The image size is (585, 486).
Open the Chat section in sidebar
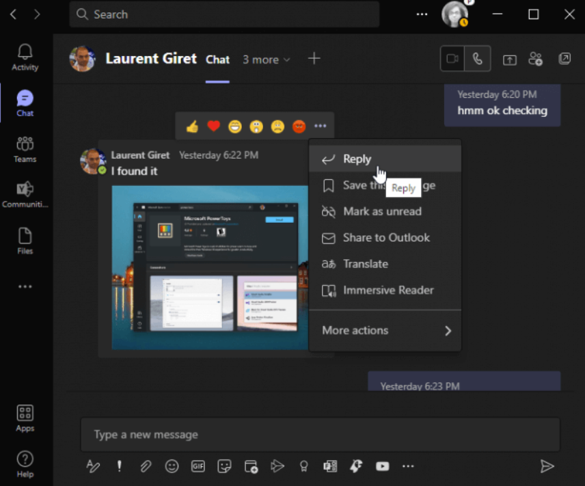click(25, 103)
